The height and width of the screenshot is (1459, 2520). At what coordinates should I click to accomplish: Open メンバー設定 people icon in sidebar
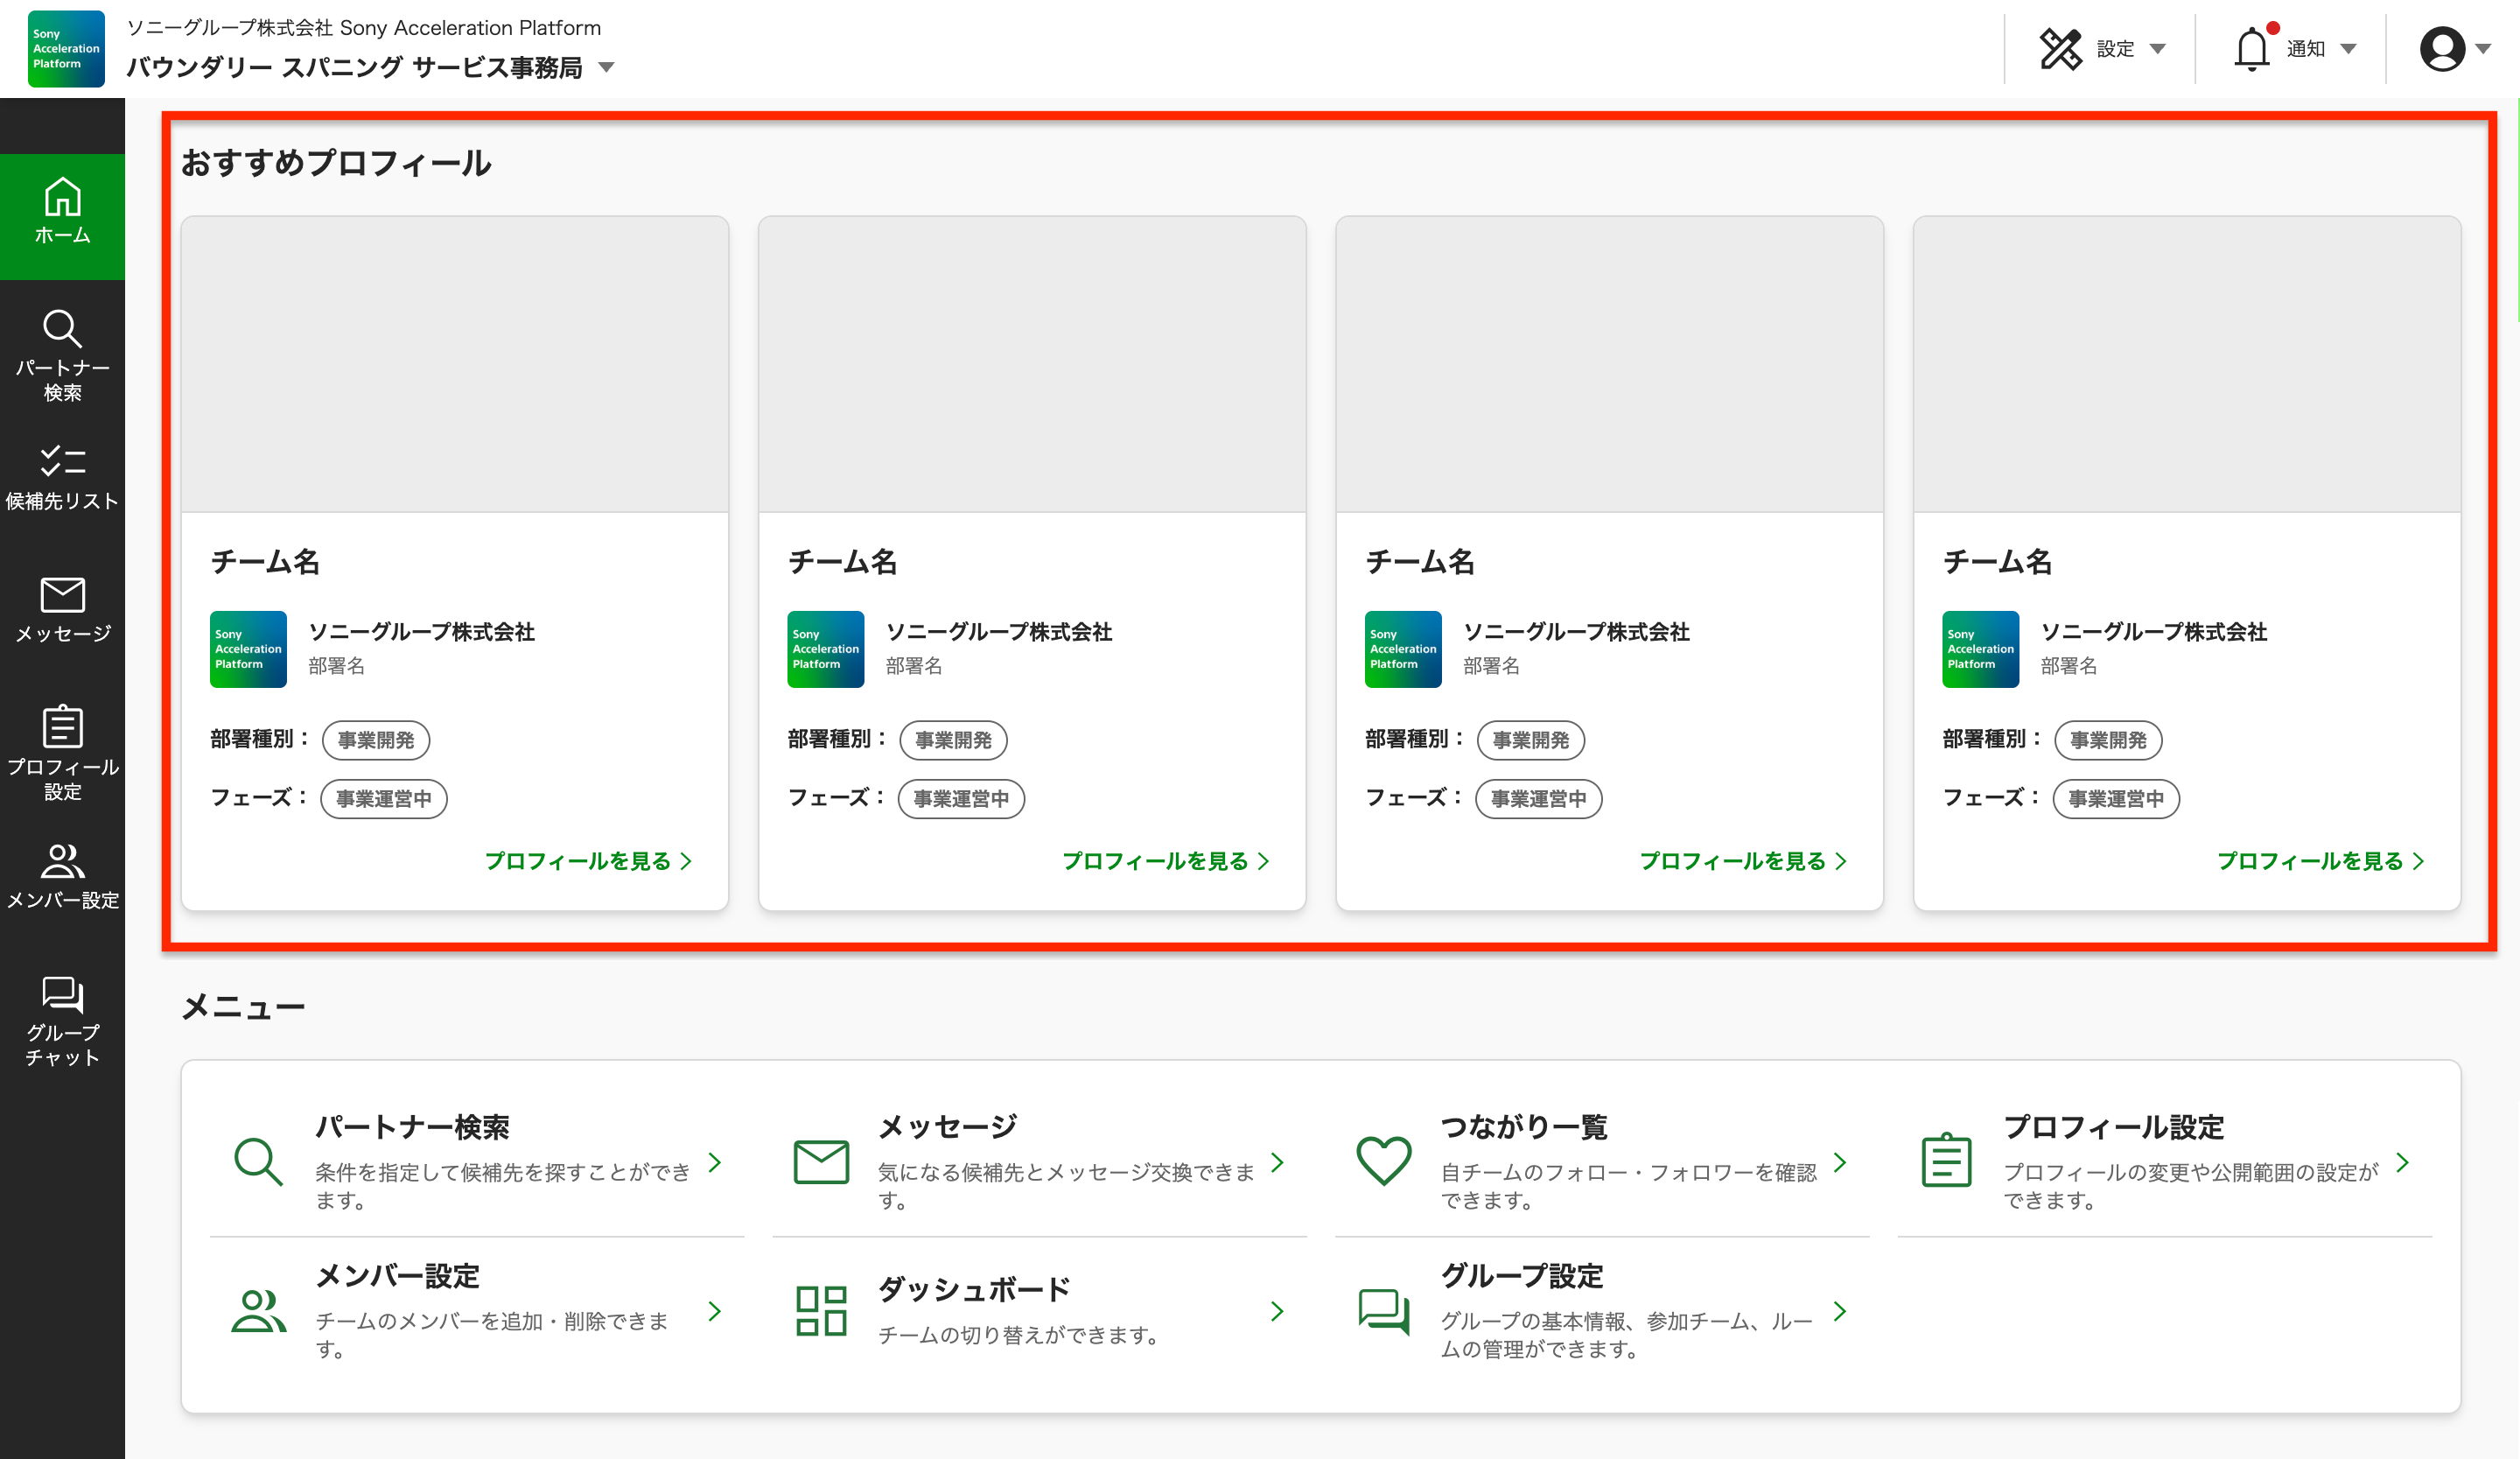(62, 861)
